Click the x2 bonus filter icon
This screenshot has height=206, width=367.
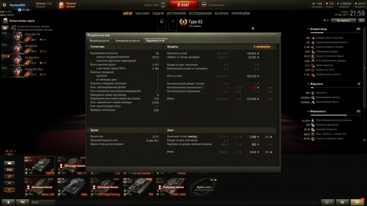tap(9, 170)
